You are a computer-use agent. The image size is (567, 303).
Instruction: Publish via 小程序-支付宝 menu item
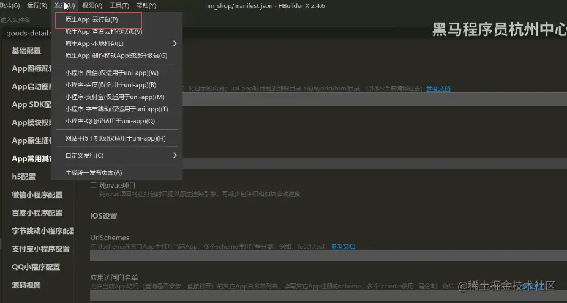(116, 97)
